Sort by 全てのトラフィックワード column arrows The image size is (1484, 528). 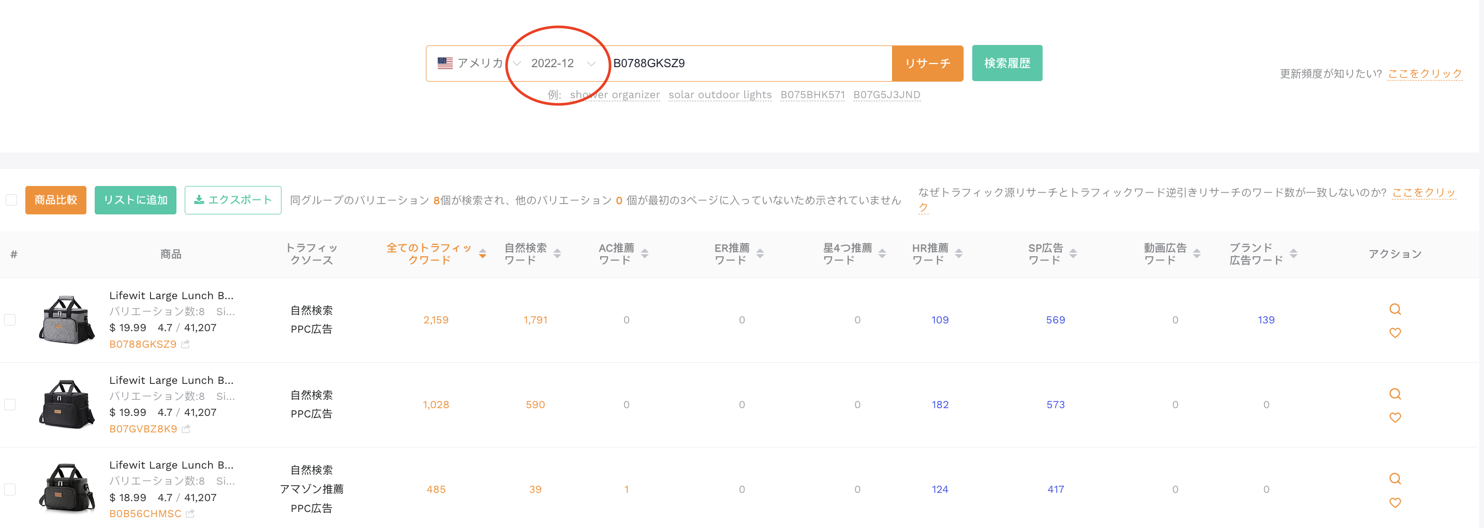click(483, 254)
